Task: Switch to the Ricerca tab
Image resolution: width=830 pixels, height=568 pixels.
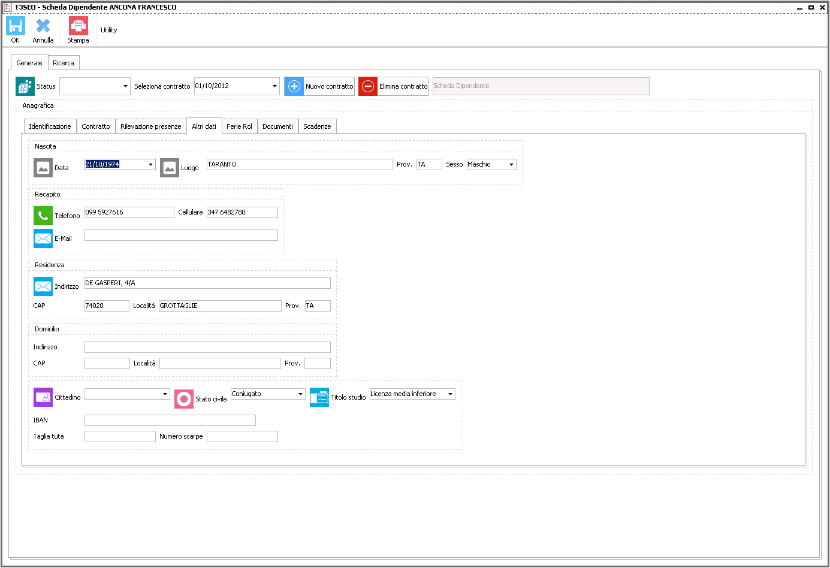Action: 64,63
